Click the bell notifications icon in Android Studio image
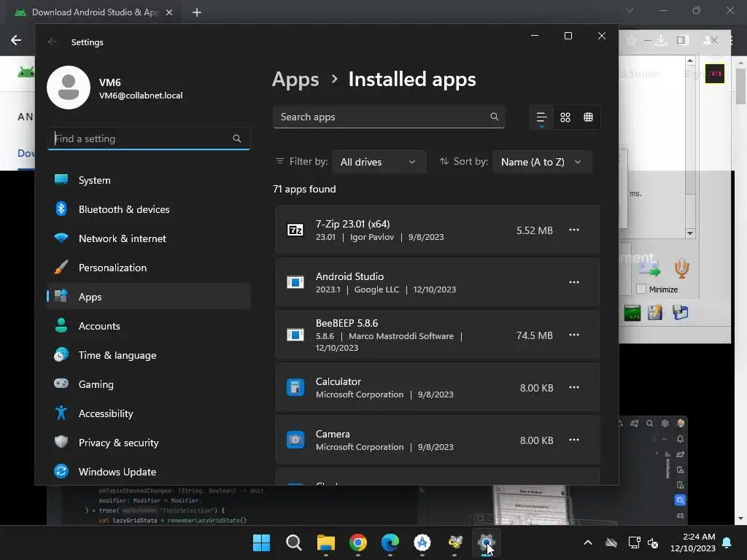The height and width of the screenshot is (560, 747). click(681, 438)
